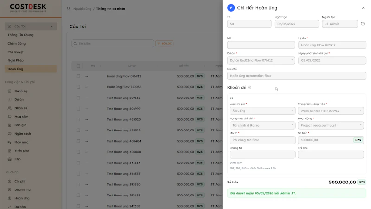Sort by the Lý do column header
This screenshot has width=371, height=209.
pyautogui.click(x=132, y=66)
